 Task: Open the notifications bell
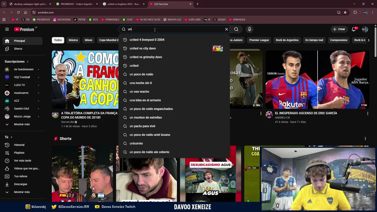coord(354,29)
